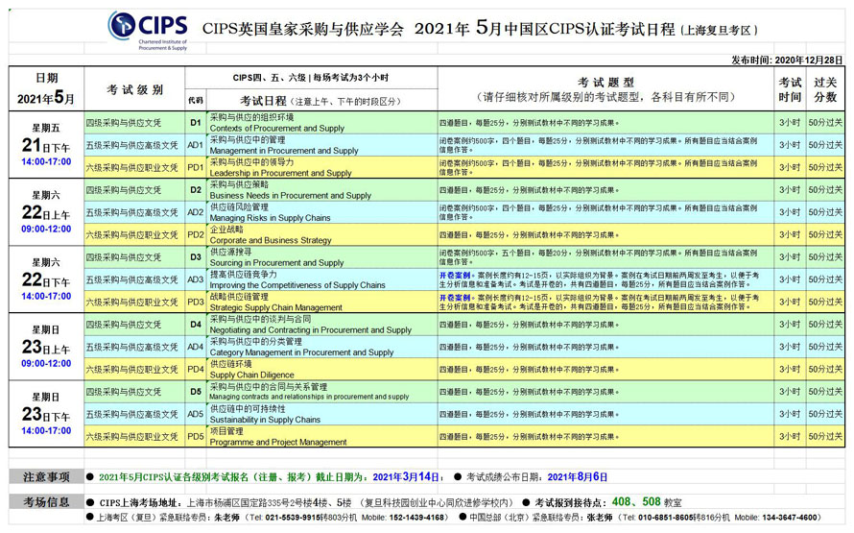
Task: Click the deadline date 2021年3月14日
Action: tap(406, 477)
